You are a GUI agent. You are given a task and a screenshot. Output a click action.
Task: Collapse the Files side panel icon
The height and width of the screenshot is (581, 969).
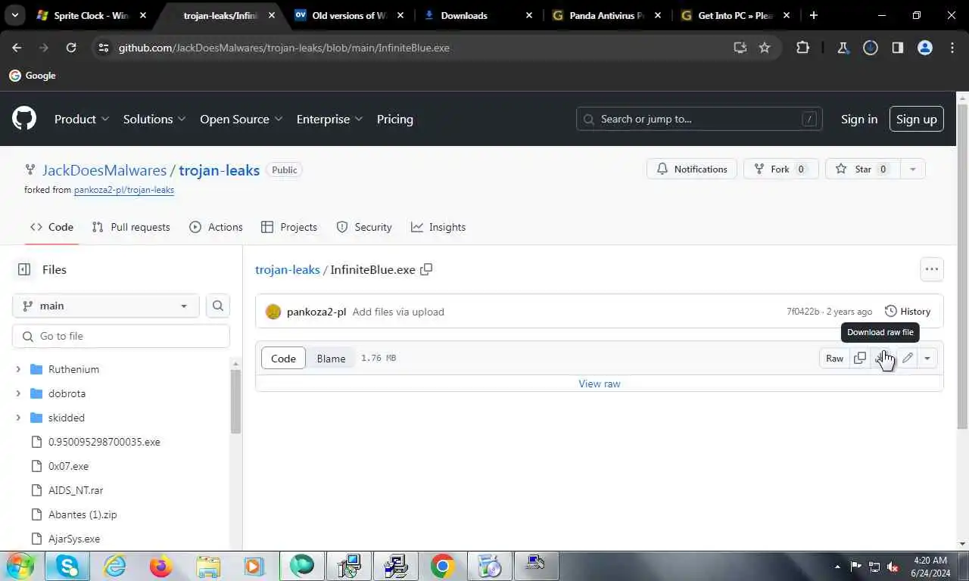tap(24, 269)
